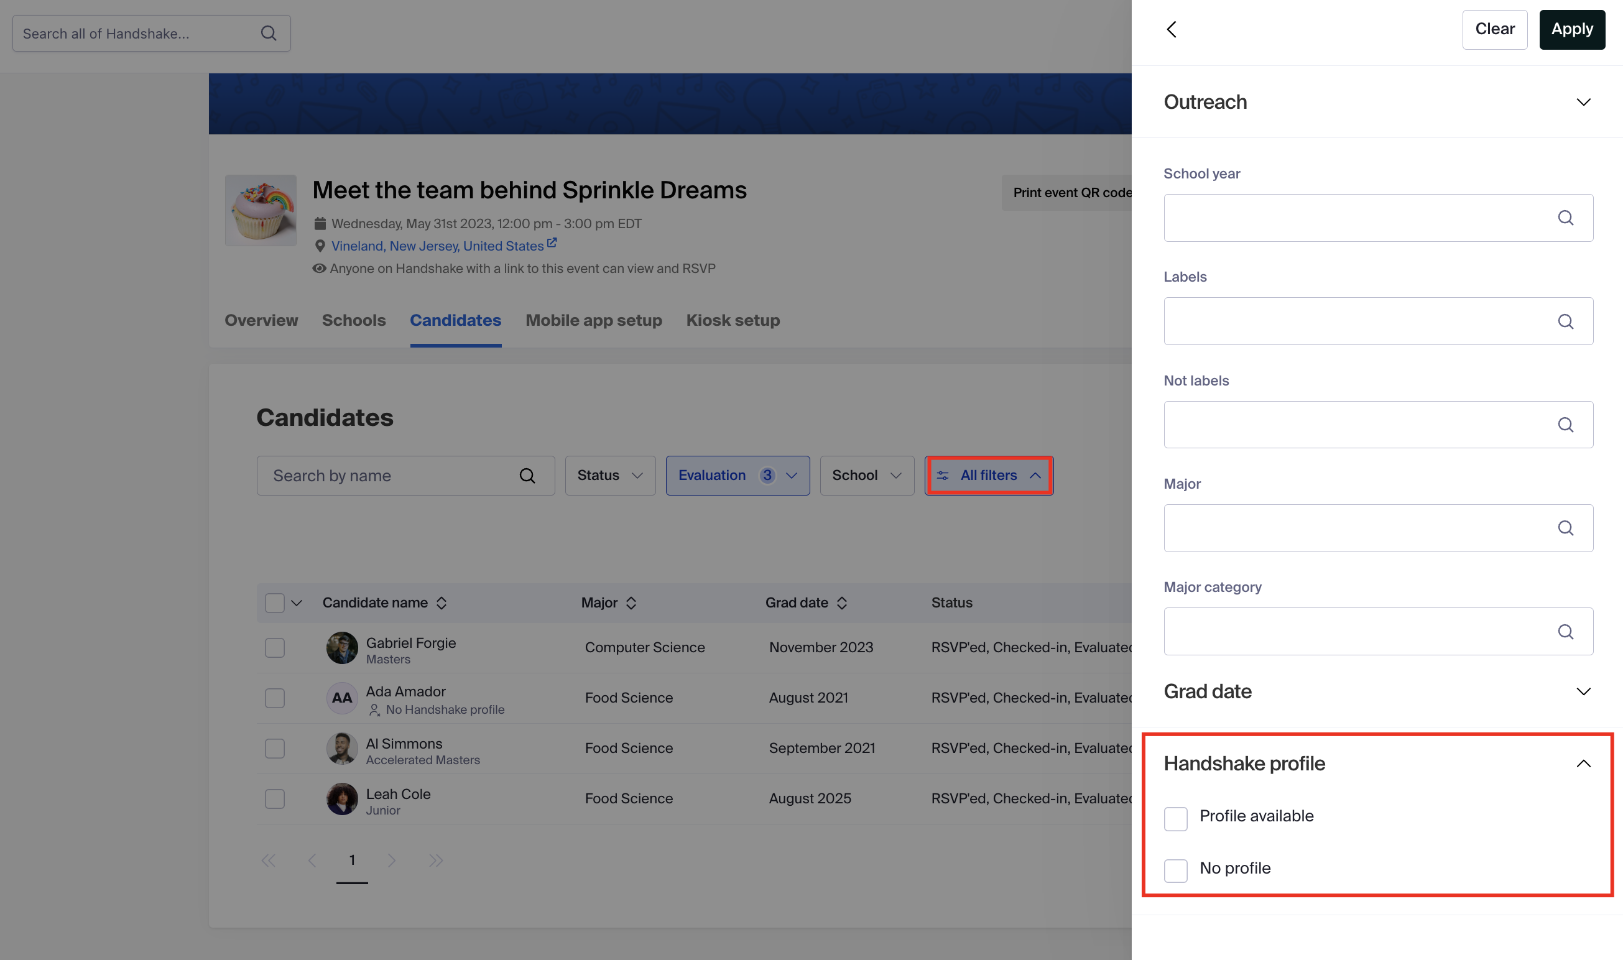Open bulk select dropdown arrow in table header

tap(297, 603)
